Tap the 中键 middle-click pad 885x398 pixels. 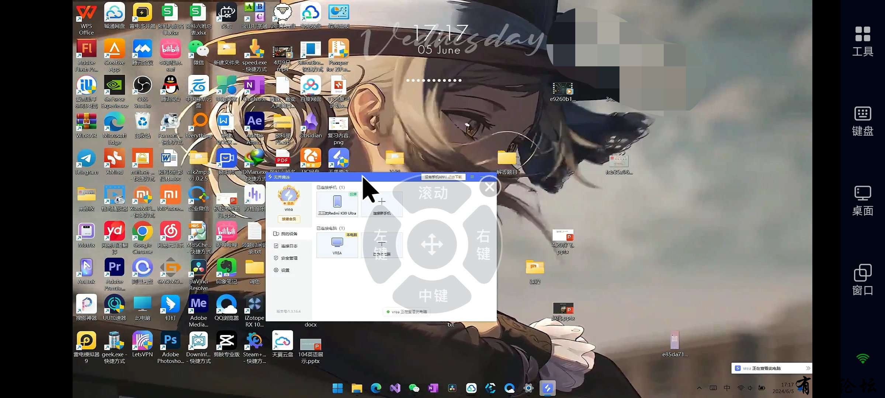[433, 295]
